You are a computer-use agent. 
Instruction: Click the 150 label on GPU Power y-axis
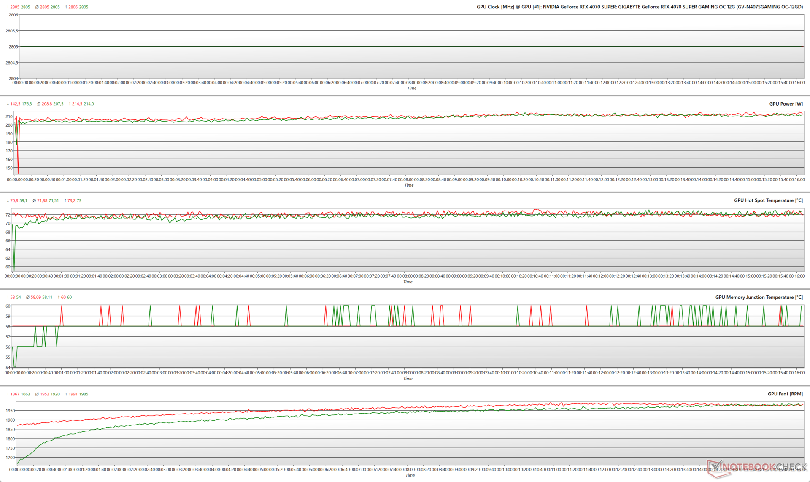9,168
